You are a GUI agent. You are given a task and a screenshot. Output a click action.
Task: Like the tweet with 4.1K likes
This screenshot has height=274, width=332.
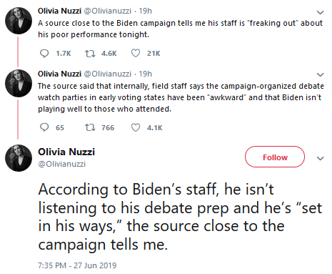click(136, 127)
